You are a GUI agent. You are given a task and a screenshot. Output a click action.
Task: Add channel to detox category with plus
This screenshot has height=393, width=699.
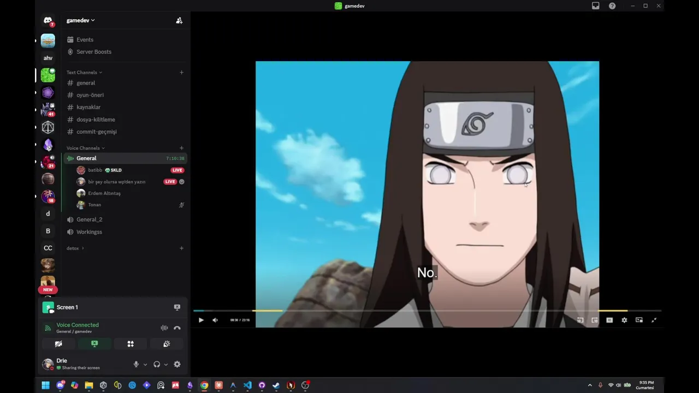(181, 248)
